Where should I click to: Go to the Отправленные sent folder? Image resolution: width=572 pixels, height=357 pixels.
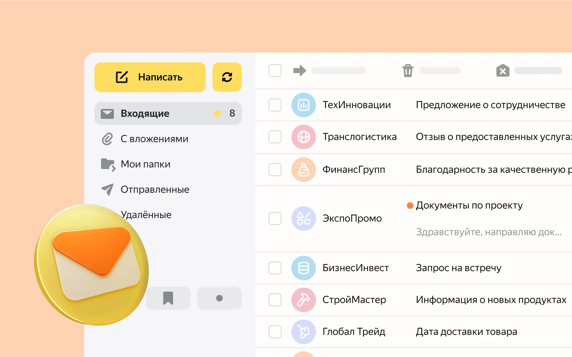click(155, 190)
